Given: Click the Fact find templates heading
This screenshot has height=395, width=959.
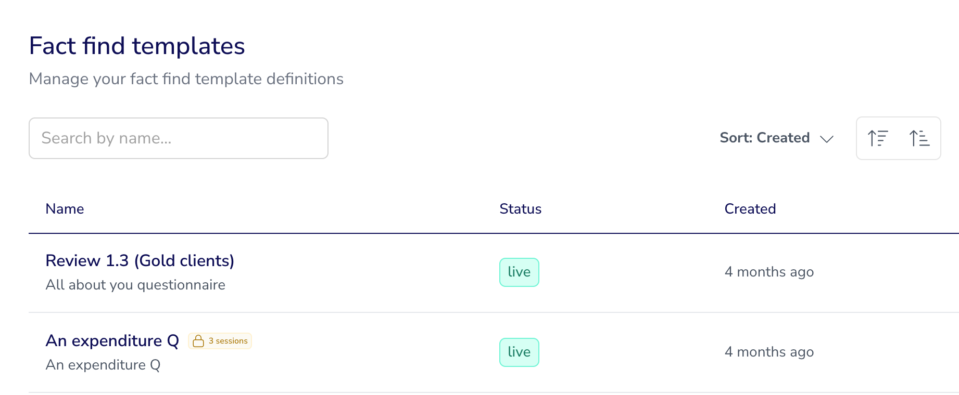Looking at the screenshot, I should click(137, 46).
